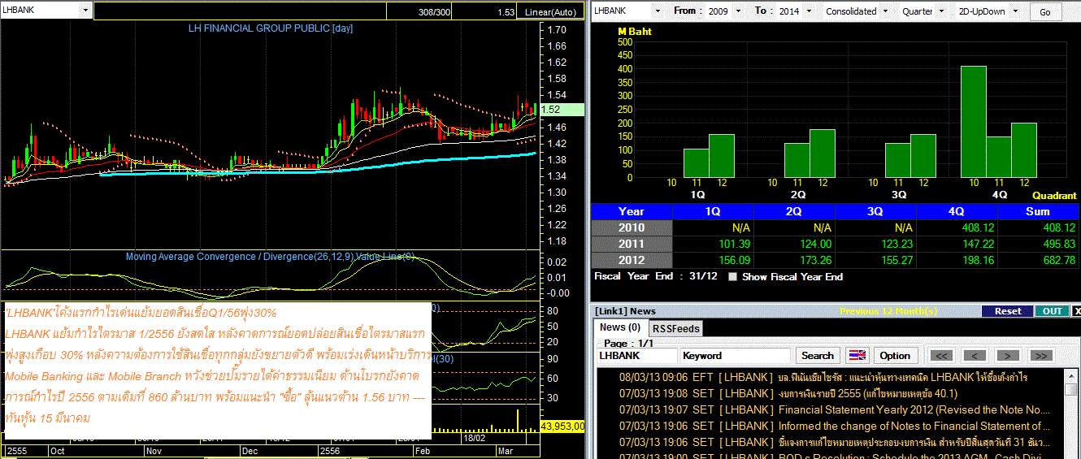Click the 2012 1Q value 156.09
The width and height of the screenshot is (1081, 459).
click(733, 260)
